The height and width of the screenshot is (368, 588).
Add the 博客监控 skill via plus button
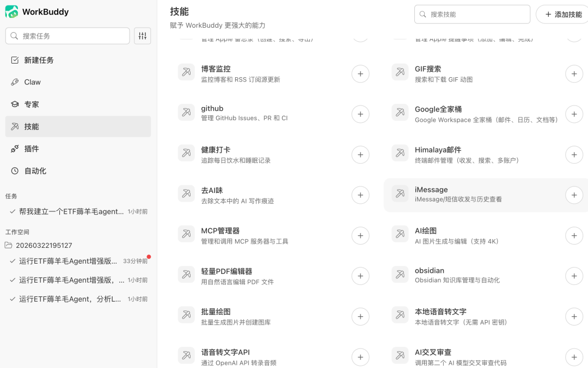pyautogui.click(x=360, y=74)
